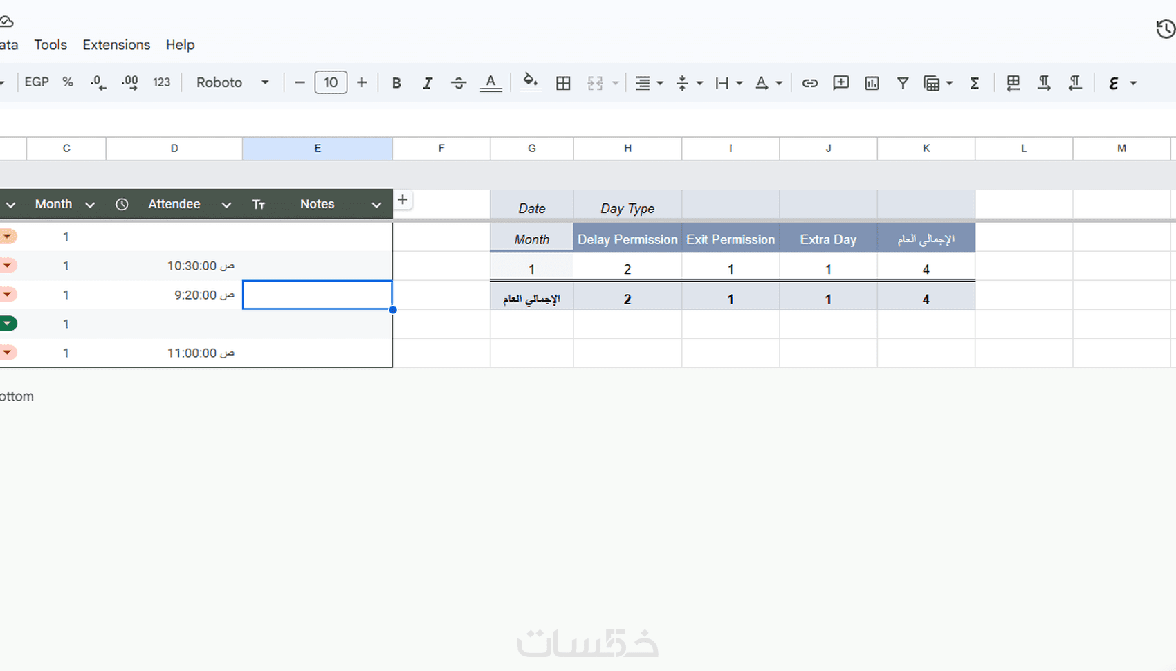
Task: Create a filter with the funnel icon
Action: click(903, 83)
